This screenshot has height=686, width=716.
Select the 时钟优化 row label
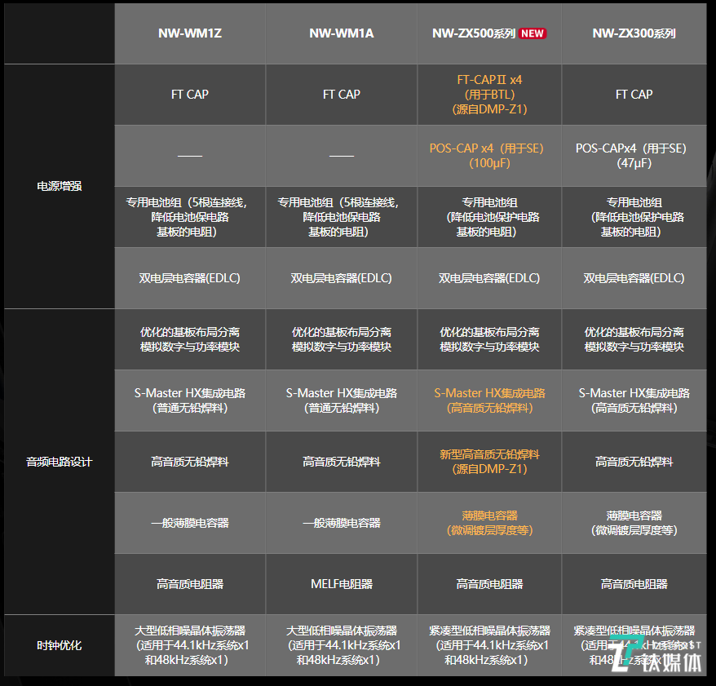[58, 644]
